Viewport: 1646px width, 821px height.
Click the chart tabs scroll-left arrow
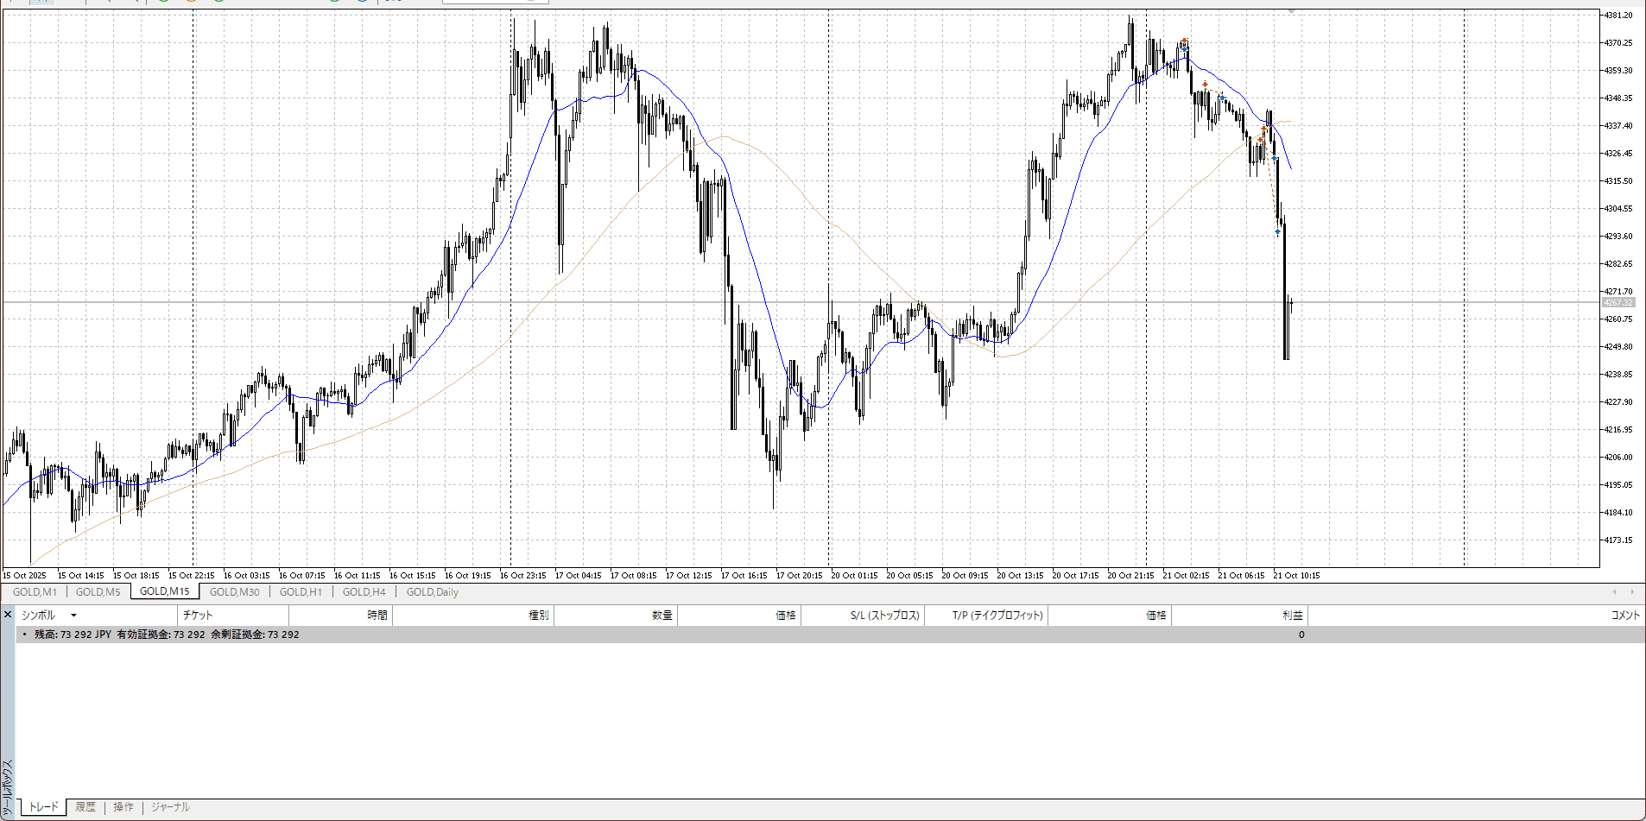click(x=1614, y=592)
